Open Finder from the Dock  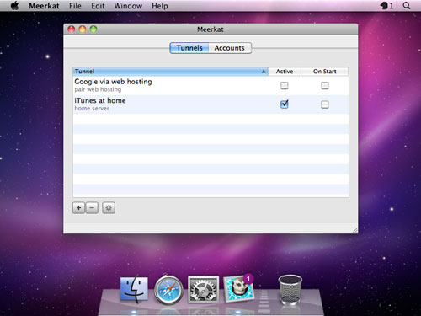134,289
